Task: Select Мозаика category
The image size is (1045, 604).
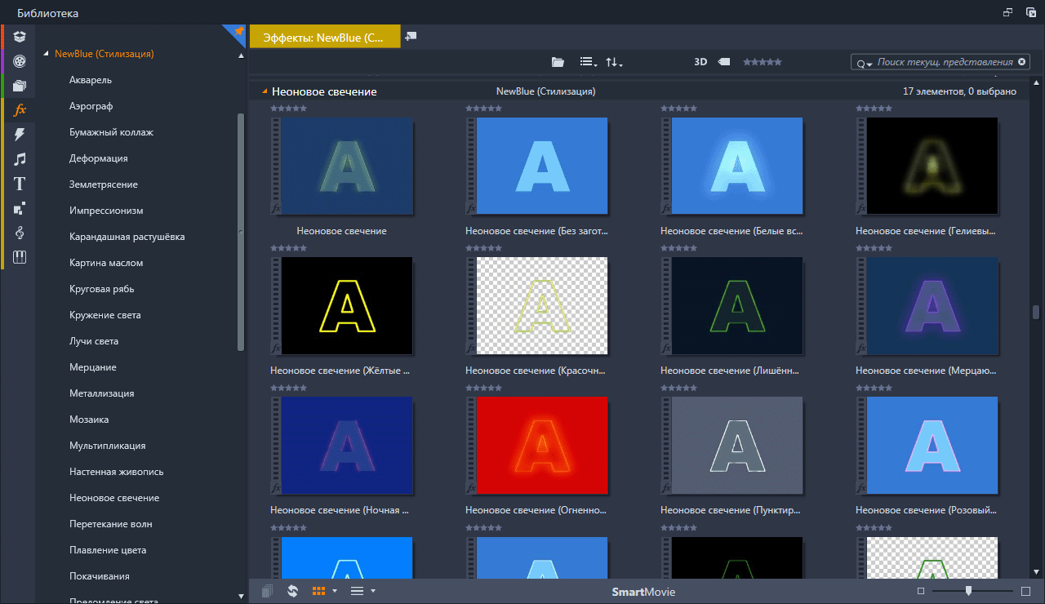Action: [x=89, y=420]
